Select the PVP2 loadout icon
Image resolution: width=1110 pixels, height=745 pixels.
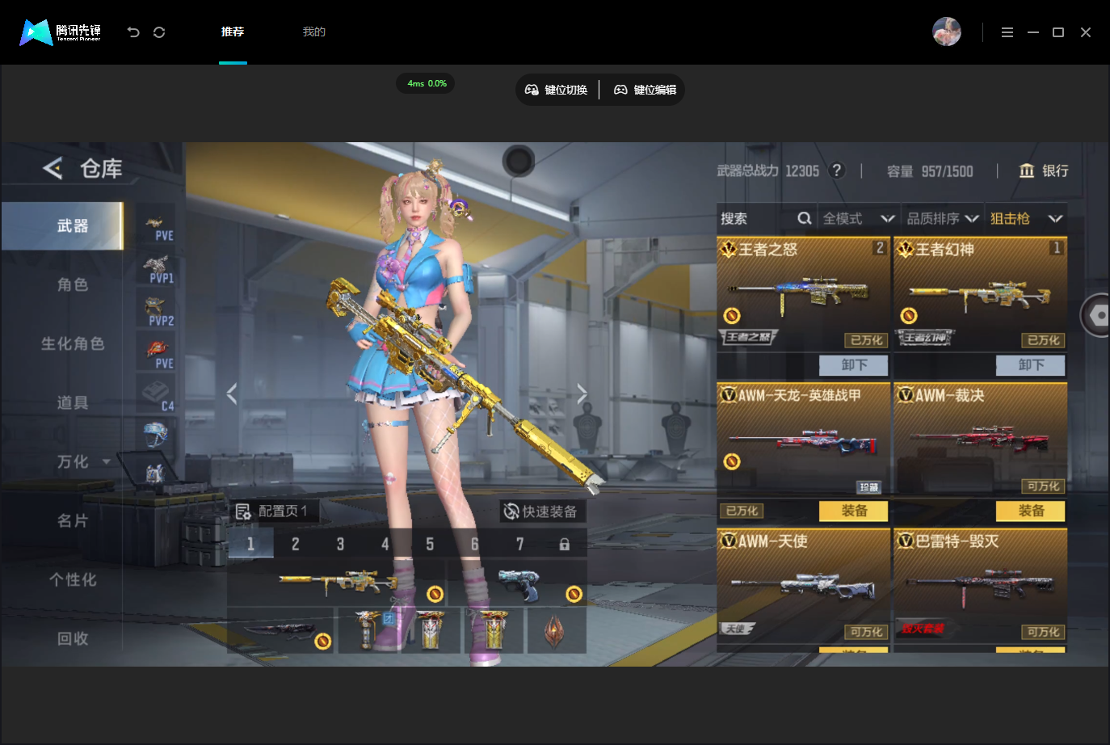(158, 312)
